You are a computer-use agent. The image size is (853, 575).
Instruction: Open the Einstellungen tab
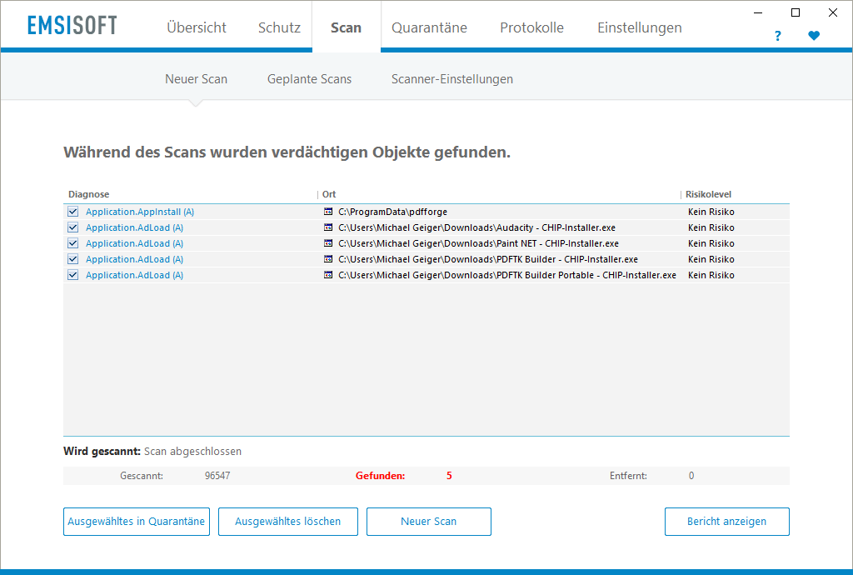[x=640, y=27]
